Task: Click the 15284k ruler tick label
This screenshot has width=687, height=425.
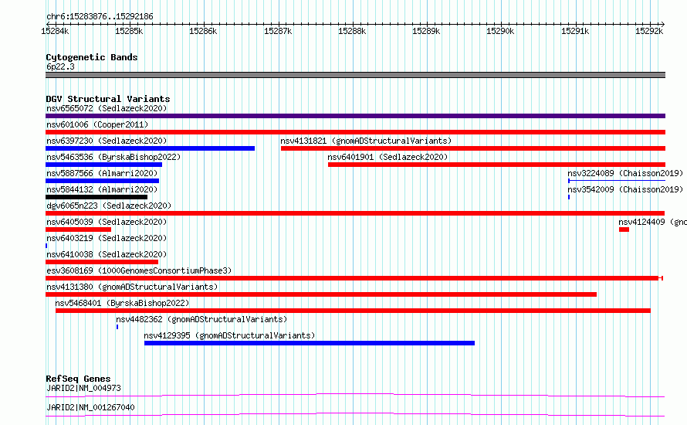Action: click(x=55, y=31)
